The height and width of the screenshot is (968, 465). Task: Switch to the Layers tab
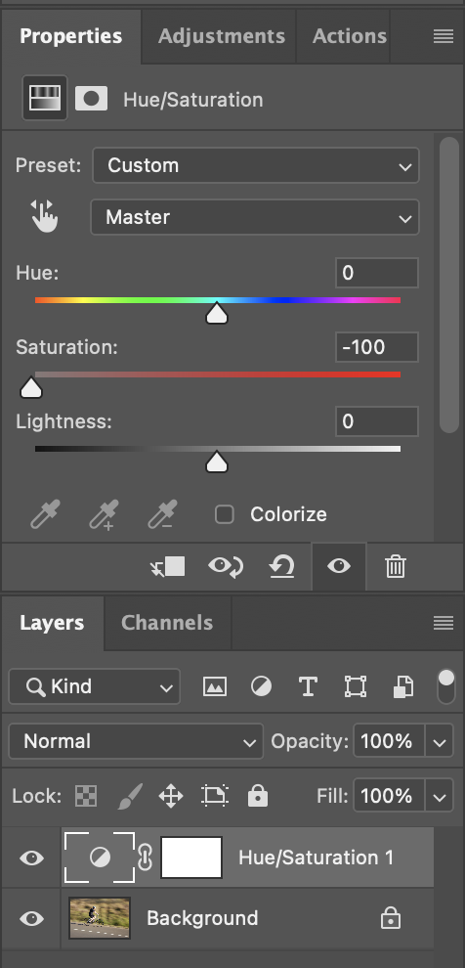pyautogui.click(x=52, y=623)
